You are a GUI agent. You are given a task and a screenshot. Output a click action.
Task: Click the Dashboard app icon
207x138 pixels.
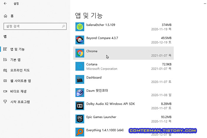point(80,79)
